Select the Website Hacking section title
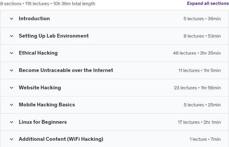 (40, 88)
